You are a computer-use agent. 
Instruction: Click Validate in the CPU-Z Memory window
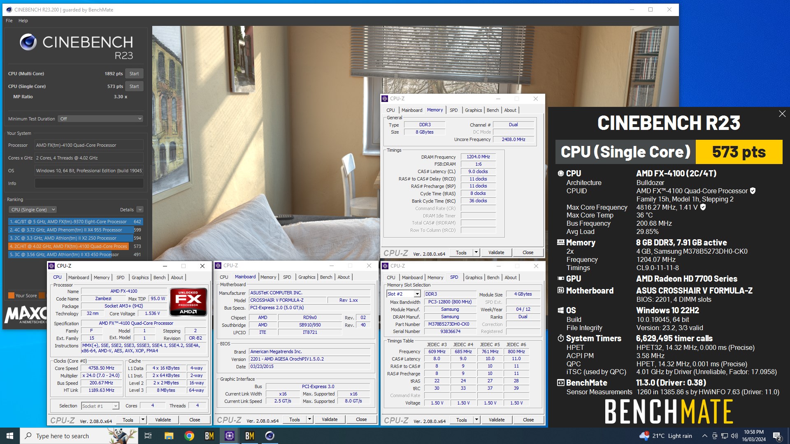[496, 252]
